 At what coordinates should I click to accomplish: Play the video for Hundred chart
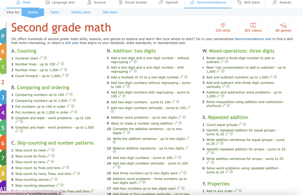[x=45, y=58]
